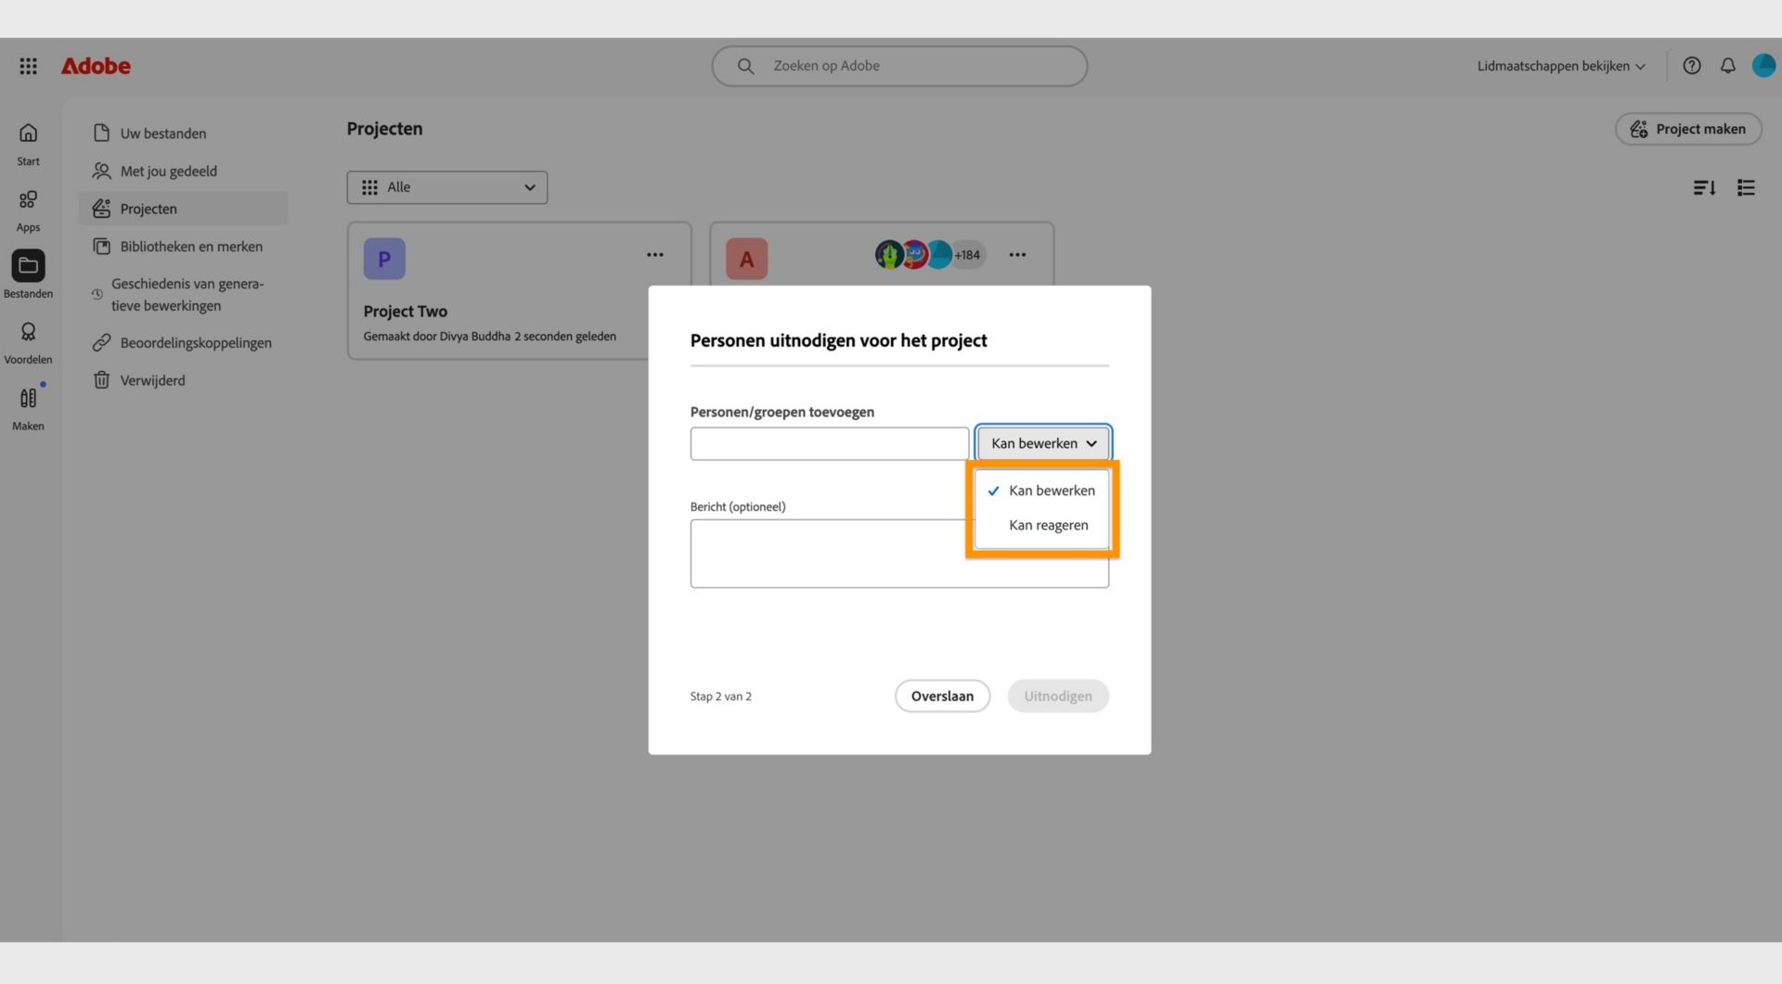
Task: Open more options for Project Two
Action: [655, 255]
